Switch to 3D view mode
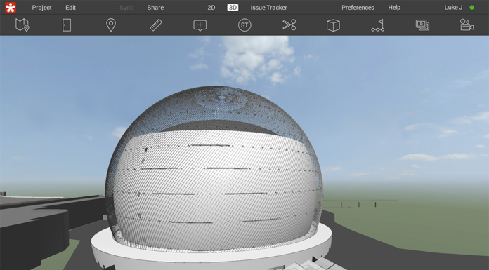 (x=233, y=8)
